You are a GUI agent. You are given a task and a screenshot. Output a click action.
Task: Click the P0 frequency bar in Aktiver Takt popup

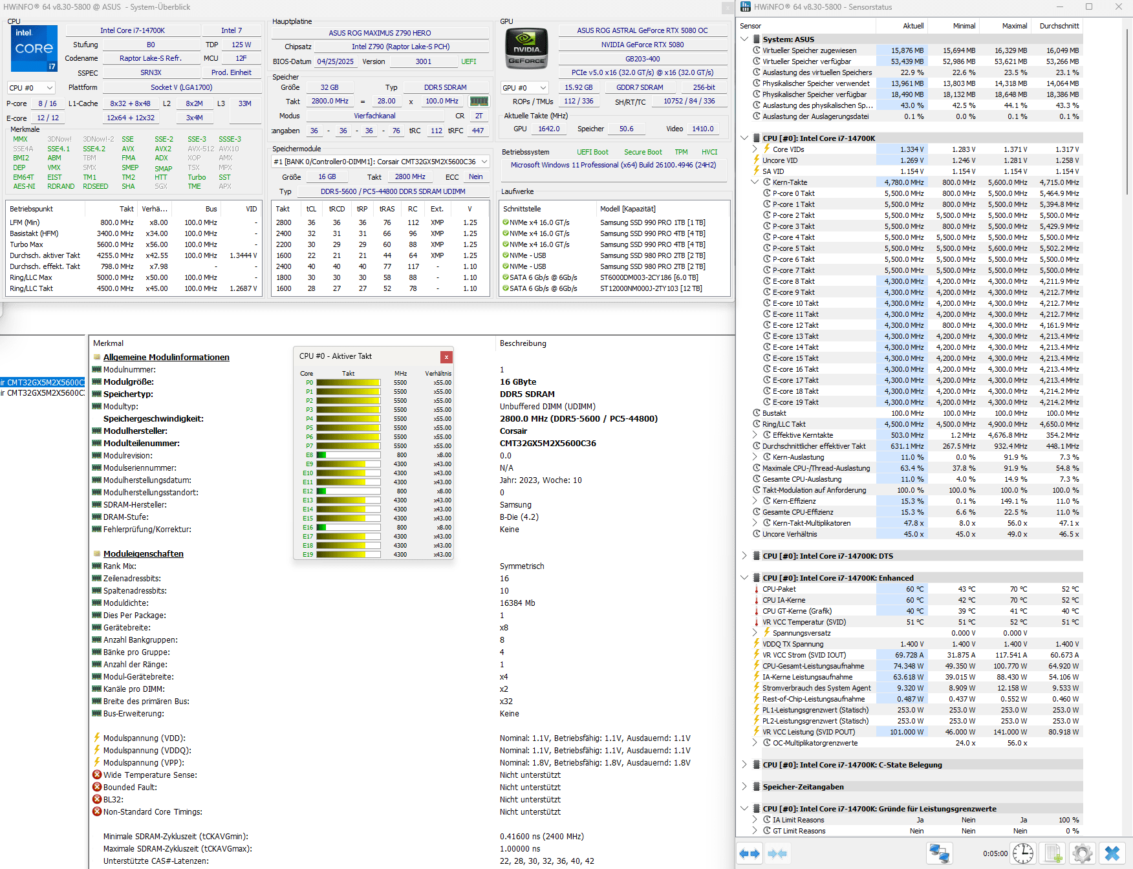[x=349, y=383]
